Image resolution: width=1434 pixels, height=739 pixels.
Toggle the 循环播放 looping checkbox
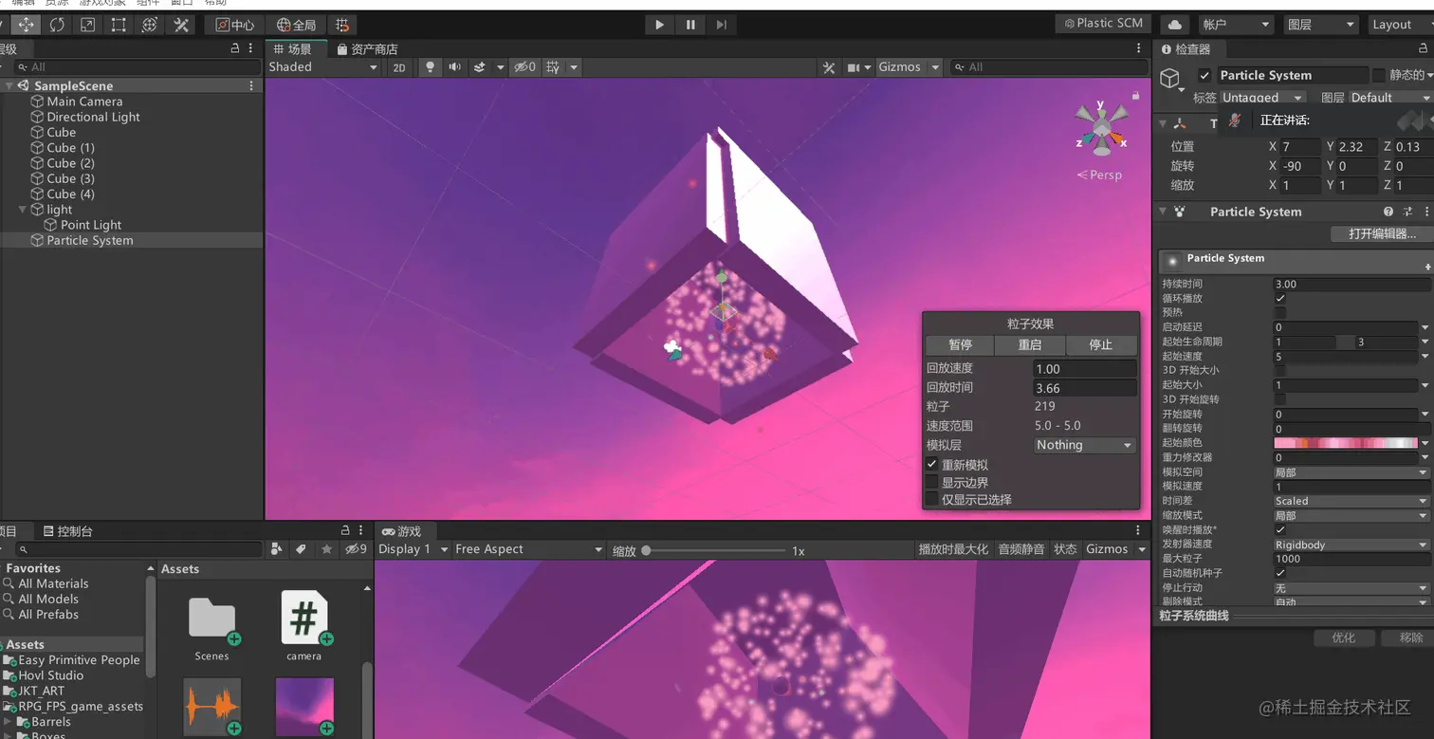tap(1280, 298)
